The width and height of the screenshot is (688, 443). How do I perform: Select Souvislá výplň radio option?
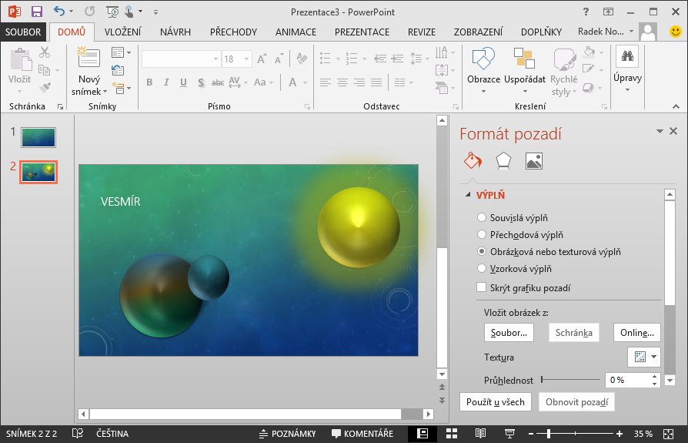coord(482,217)
